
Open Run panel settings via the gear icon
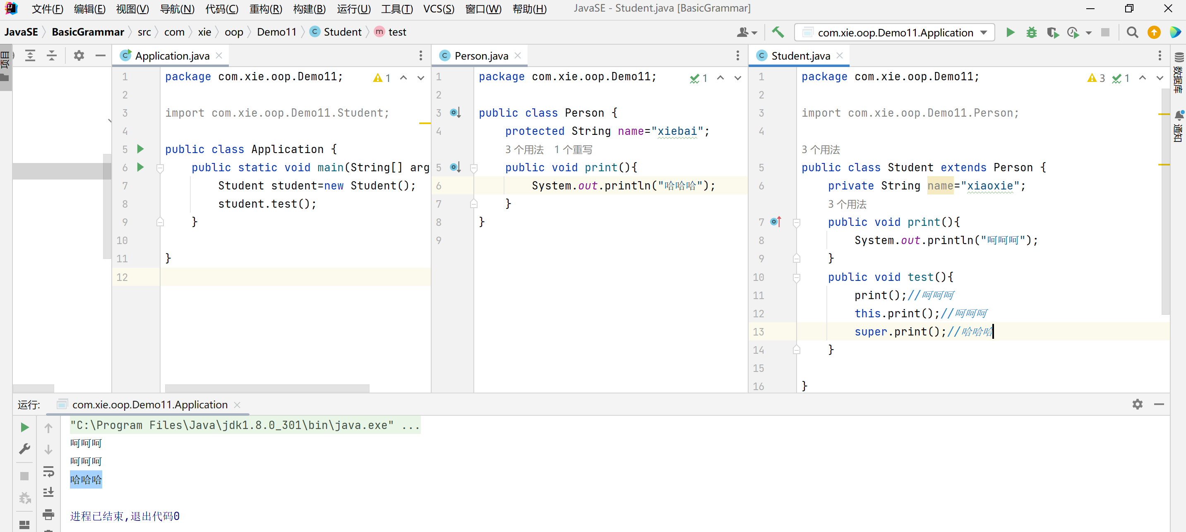point(1137,404)
